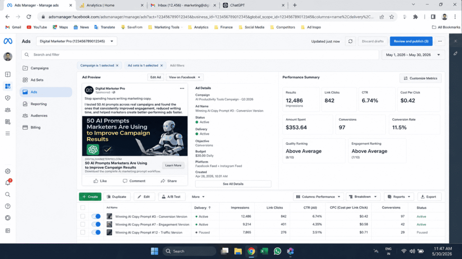Click the search magnifier in left rail
462x259 pixels.
coord(8,194)
